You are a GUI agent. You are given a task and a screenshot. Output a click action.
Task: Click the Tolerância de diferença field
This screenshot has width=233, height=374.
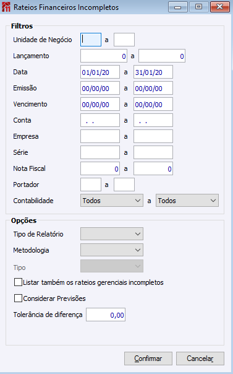point(106,315)
